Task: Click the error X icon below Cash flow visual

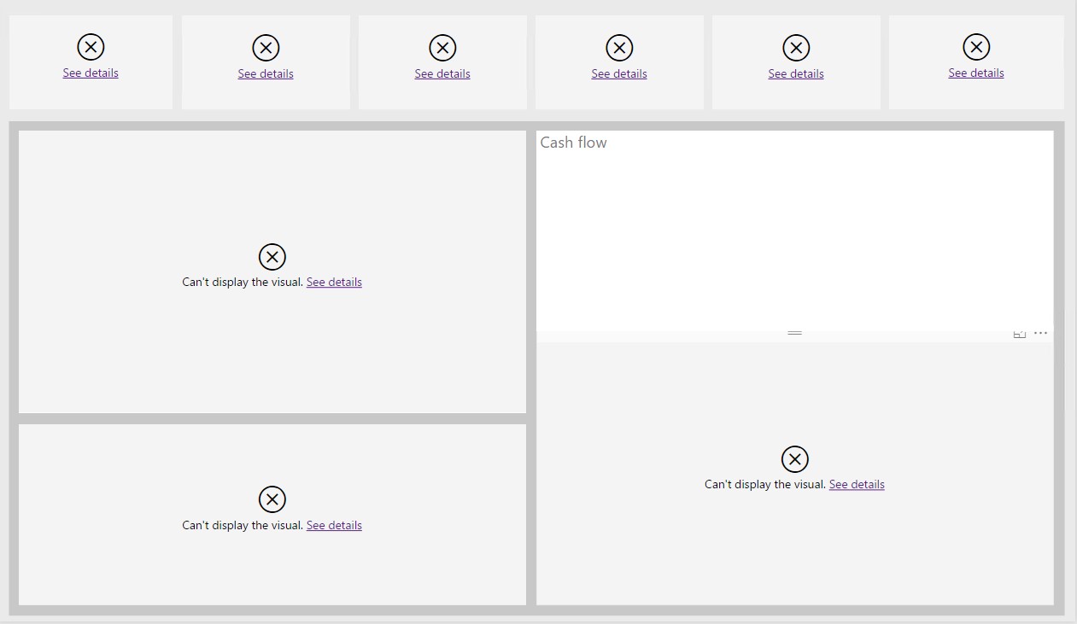Action: coord(794,459)
